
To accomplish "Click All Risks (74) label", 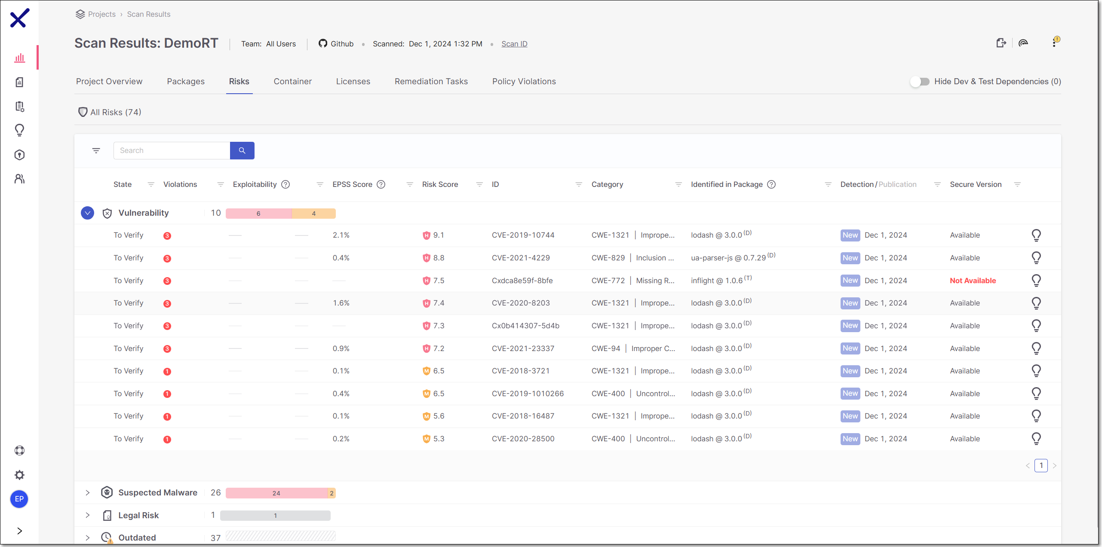I will click(x=116, y=112).
